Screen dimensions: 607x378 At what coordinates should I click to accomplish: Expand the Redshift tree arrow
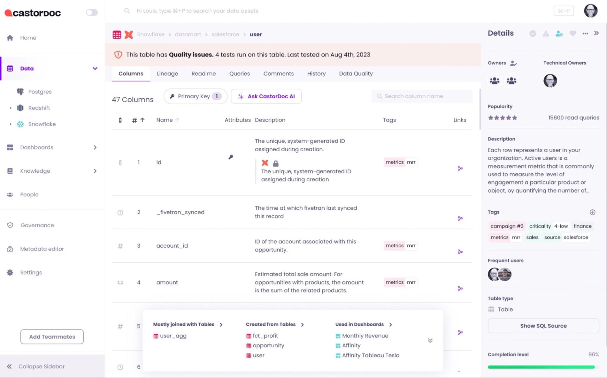click(x=11, y=108)
